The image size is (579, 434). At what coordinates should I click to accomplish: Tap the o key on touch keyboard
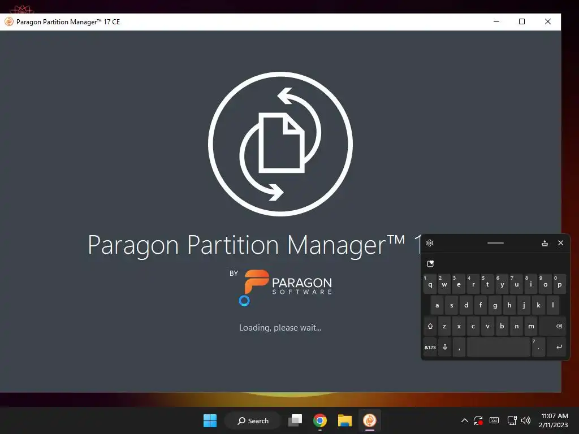[x=545, y=284]
